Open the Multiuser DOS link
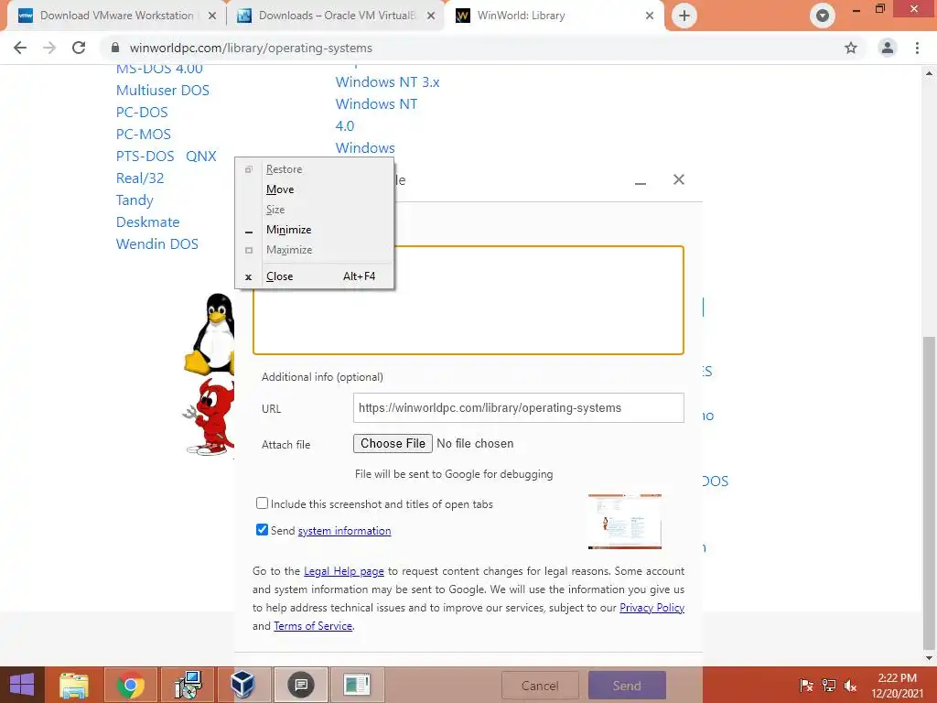The height and width of the screenshot is (703, 937). tap(163, 91)
